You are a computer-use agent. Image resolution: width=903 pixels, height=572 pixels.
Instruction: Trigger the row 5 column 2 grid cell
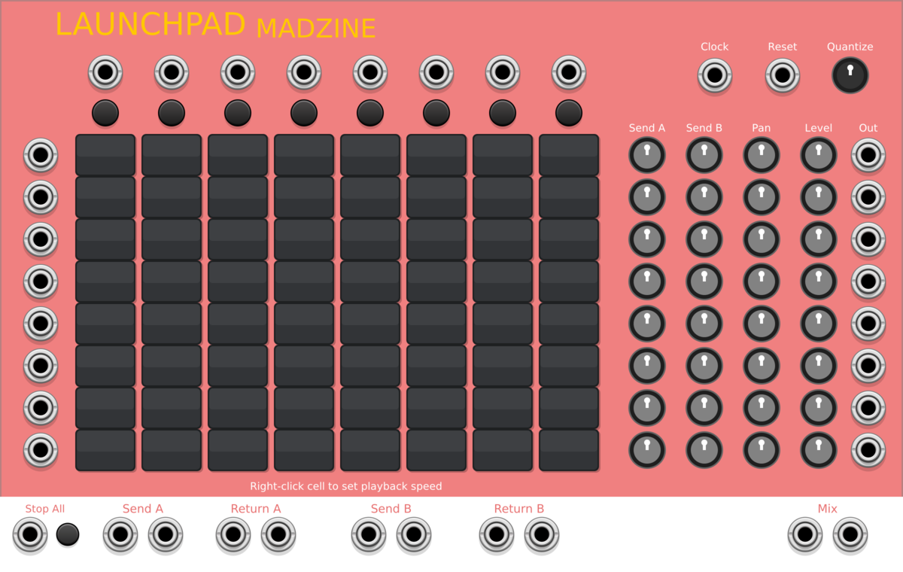[172, 324]
